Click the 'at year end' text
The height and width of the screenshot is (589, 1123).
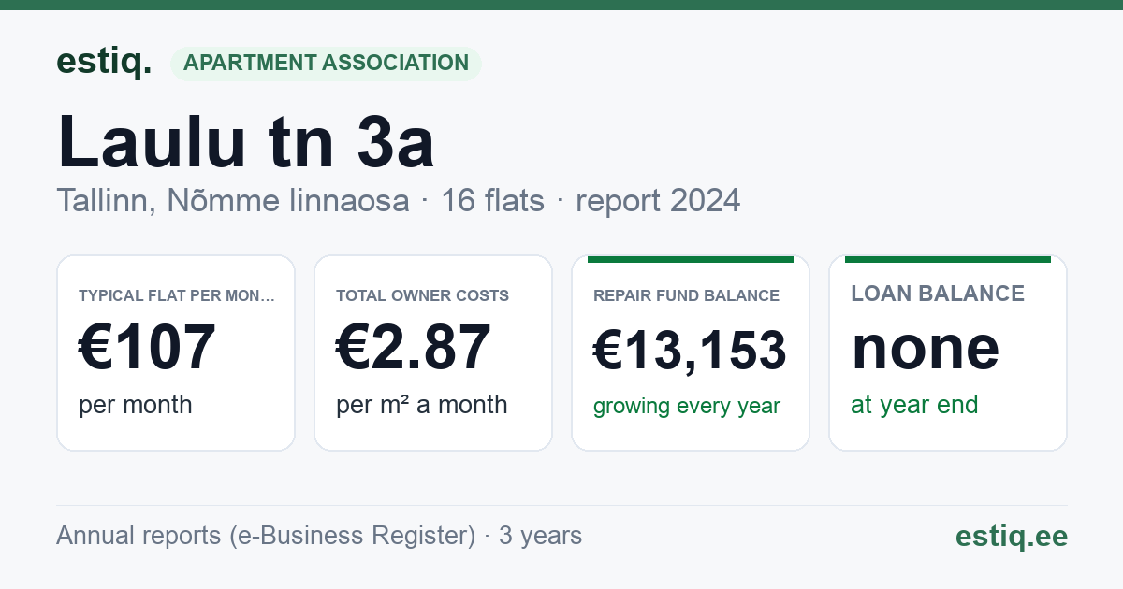point(914,405)
